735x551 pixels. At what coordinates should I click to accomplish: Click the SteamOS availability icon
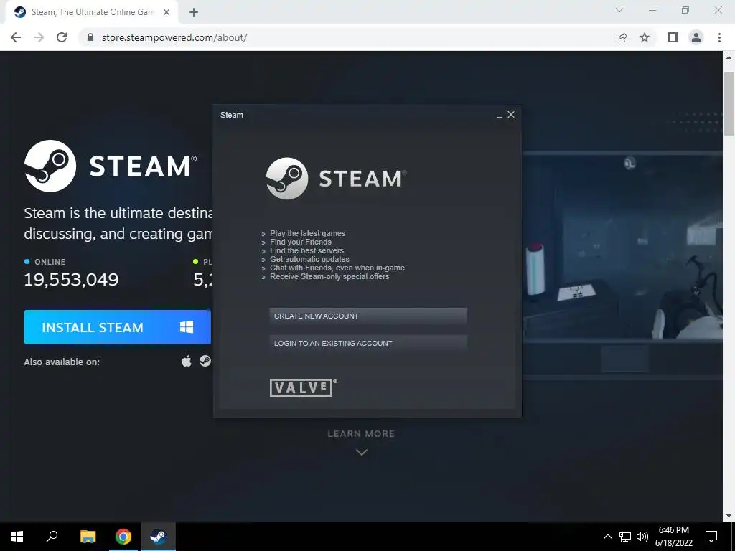click(205, 362)
